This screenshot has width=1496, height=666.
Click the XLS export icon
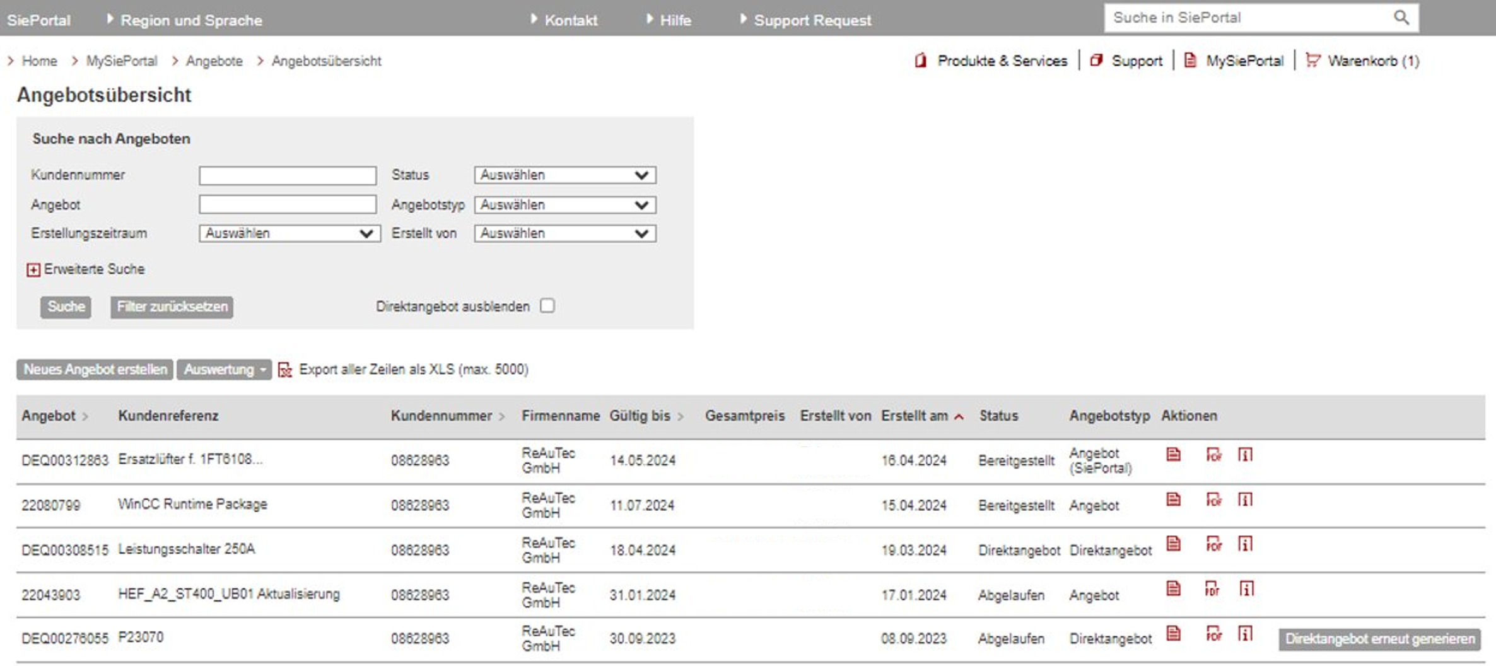pyautogui.click(x=285, y=370)
